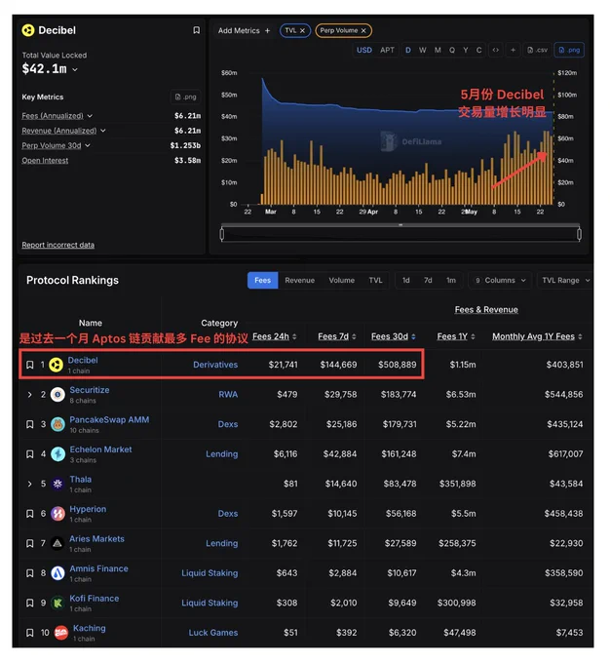Select the Volume rankings tab
The width and height of the screenshot is (610, 663).
point(342,280)
